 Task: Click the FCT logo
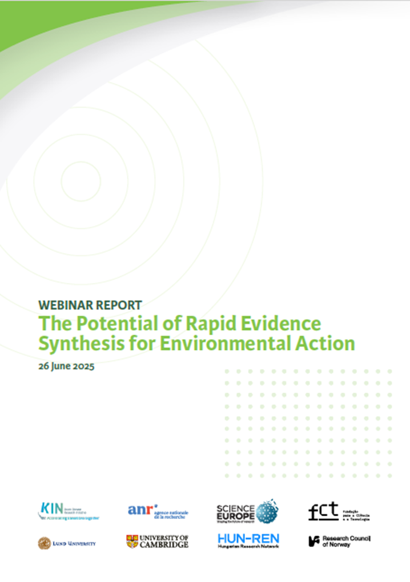(x=339, y=510)
